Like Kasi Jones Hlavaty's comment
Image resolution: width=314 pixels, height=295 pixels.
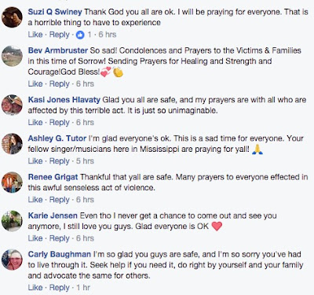click(x=35, y=123)
